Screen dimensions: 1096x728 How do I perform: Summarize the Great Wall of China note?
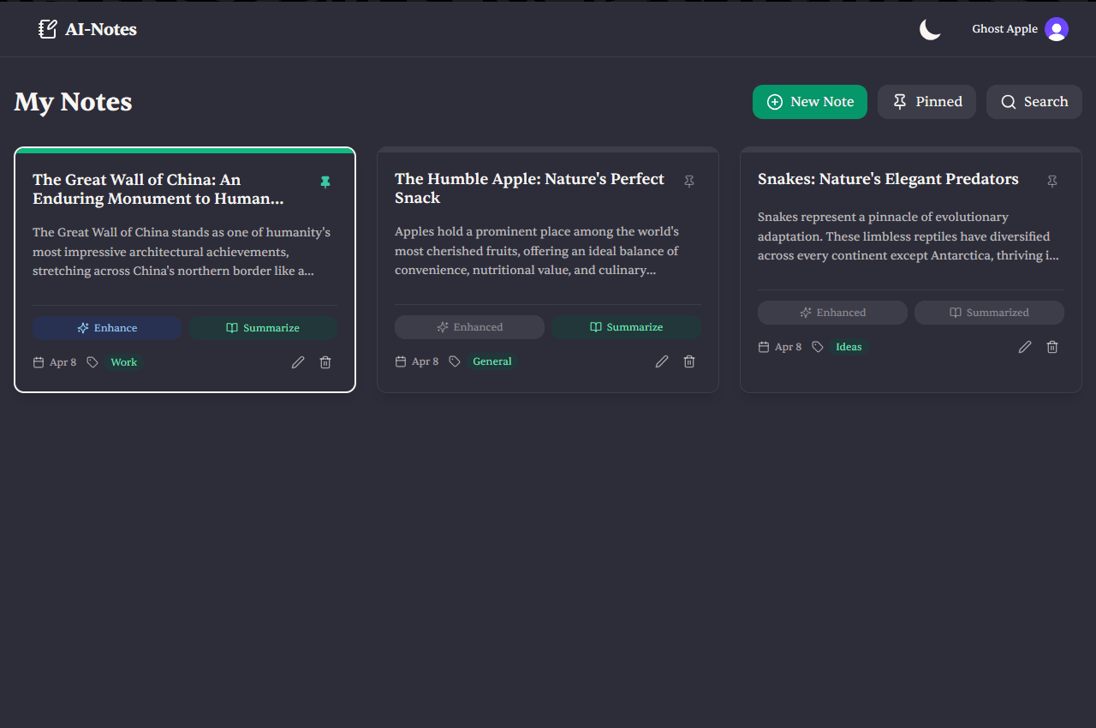click(263, 328)
